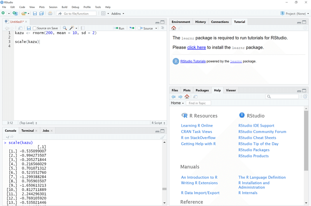This screenshot has height=206, width=311.
Task: Open the recent files dropdown arrow
Action: click(x=28, y=14)
